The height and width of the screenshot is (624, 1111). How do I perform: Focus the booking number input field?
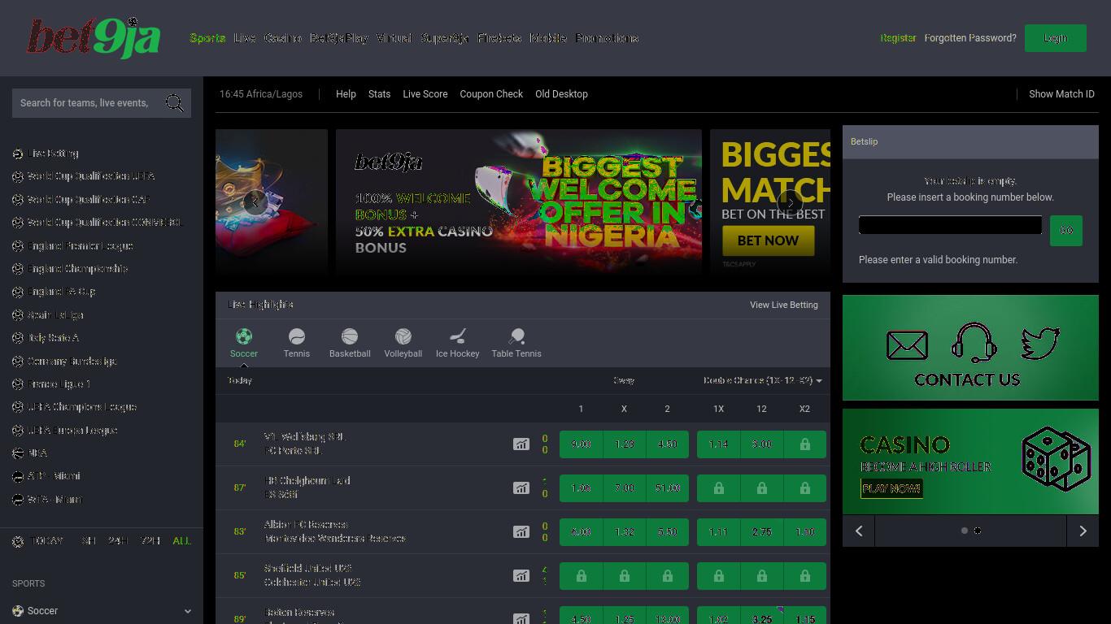(x=950, y=225)
